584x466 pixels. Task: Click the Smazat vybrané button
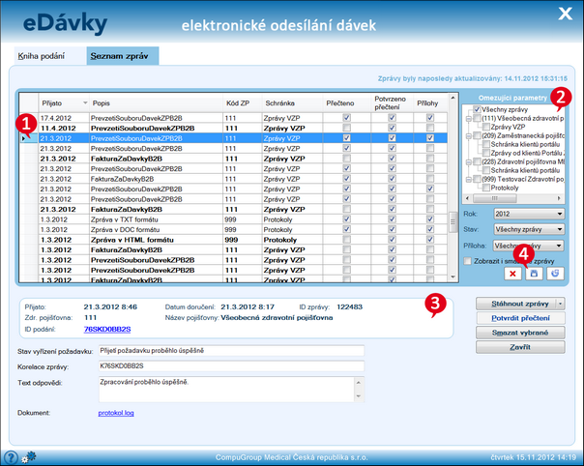pos(520,333)
